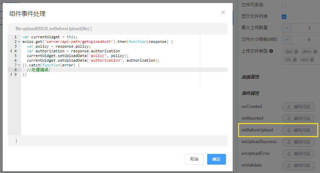Enable the 文件可多选 checkbox

[284, 5]
